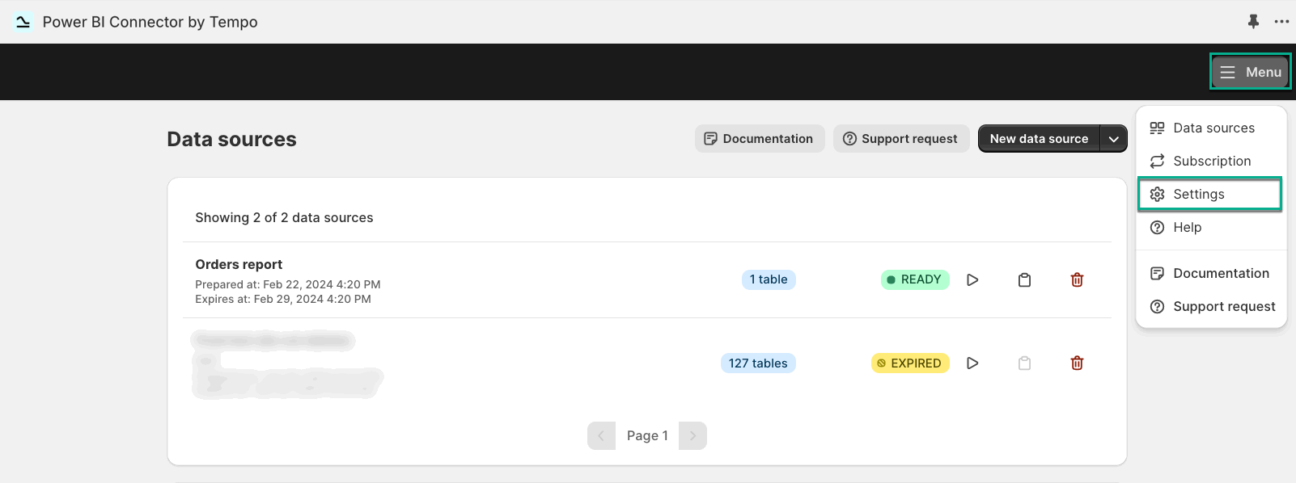Open the Menu hamburger button
Viewport: 1296px width, 483px height.
pos(1250,72)
